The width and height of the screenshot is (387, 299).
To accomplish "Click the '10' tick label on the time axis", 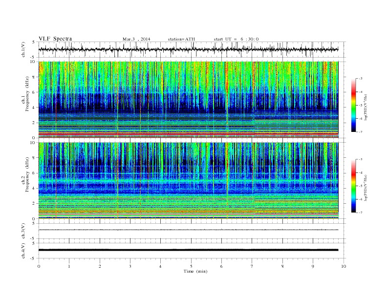I will tap(344, 266).
